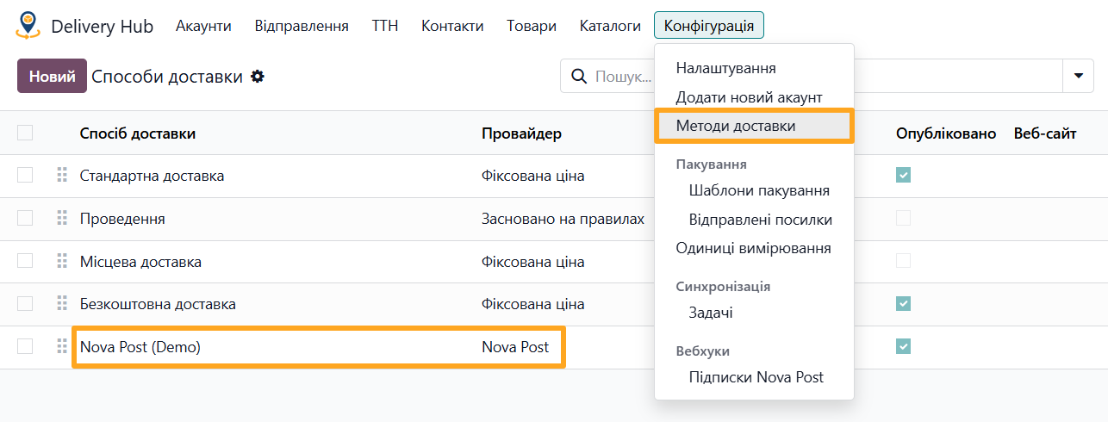The image size is (1108, 422).
Task: Click the Delivery Hub app title
Action: (x=102, y=27)
